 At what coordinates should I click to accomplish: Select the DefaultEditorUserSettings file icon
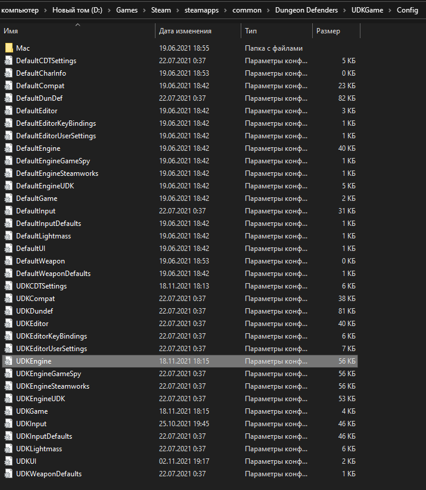click(9, 136)
